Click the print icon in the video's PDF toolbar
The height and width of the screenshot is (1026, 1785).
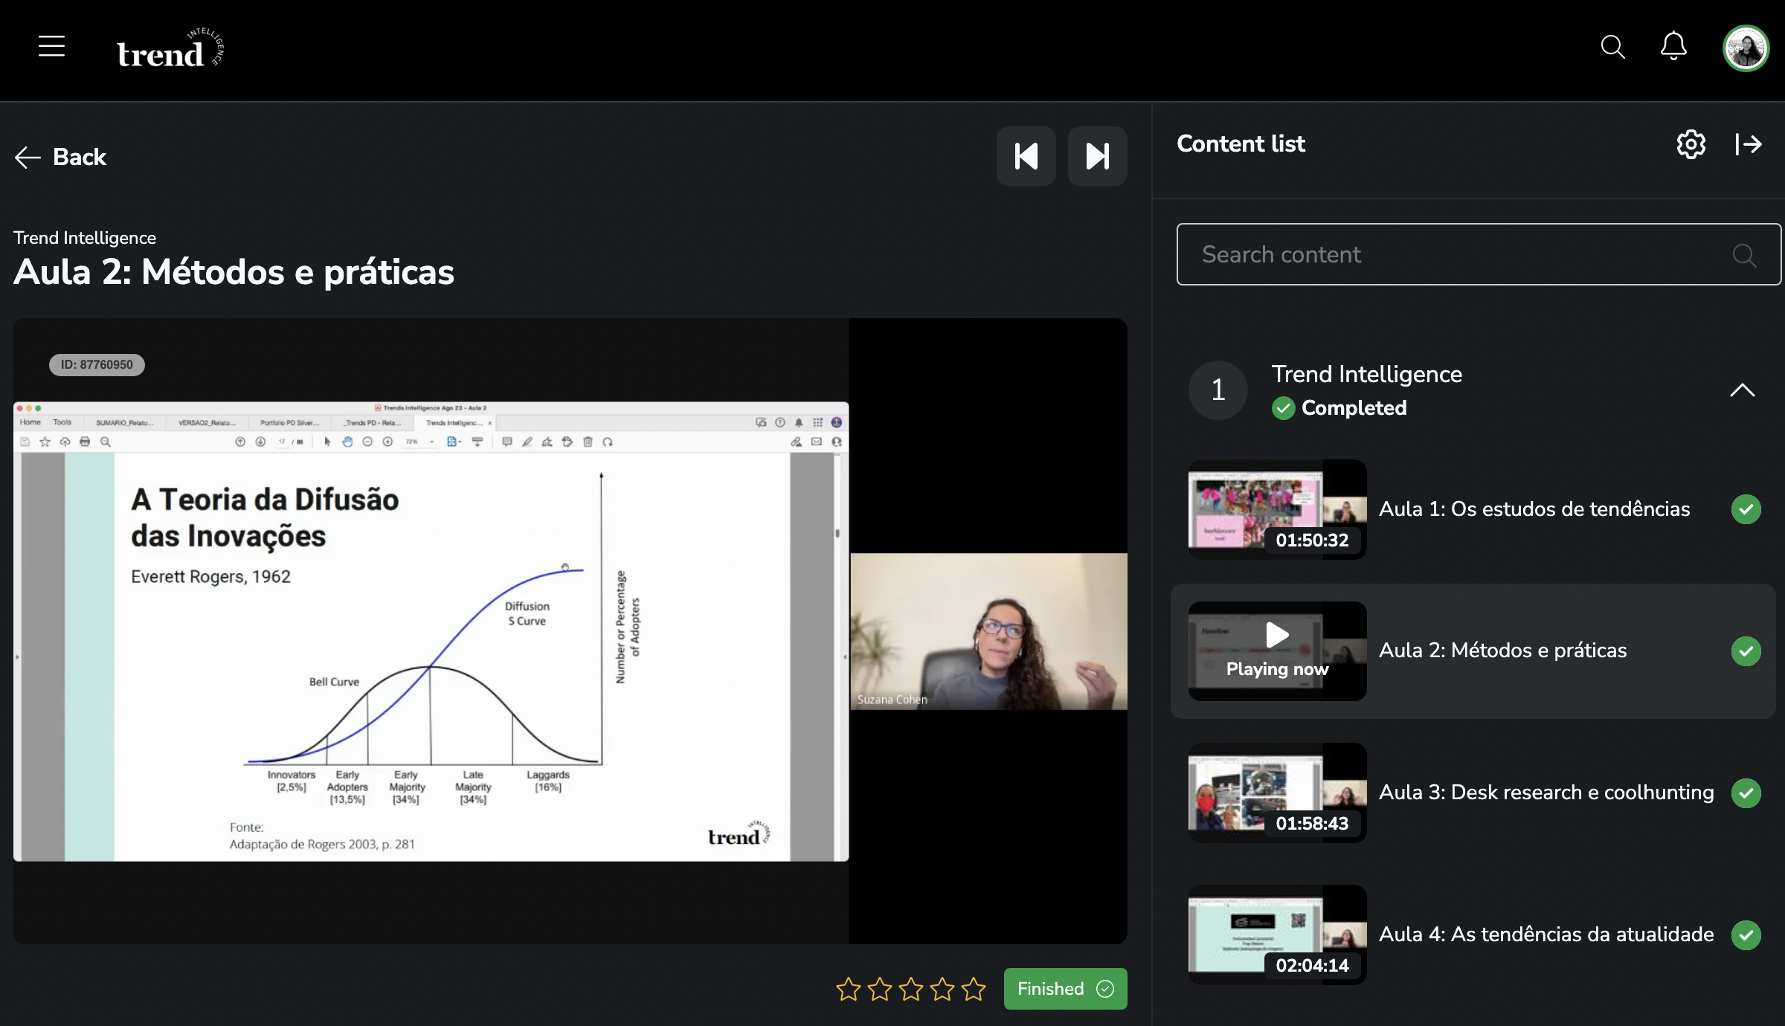point(85,442)
